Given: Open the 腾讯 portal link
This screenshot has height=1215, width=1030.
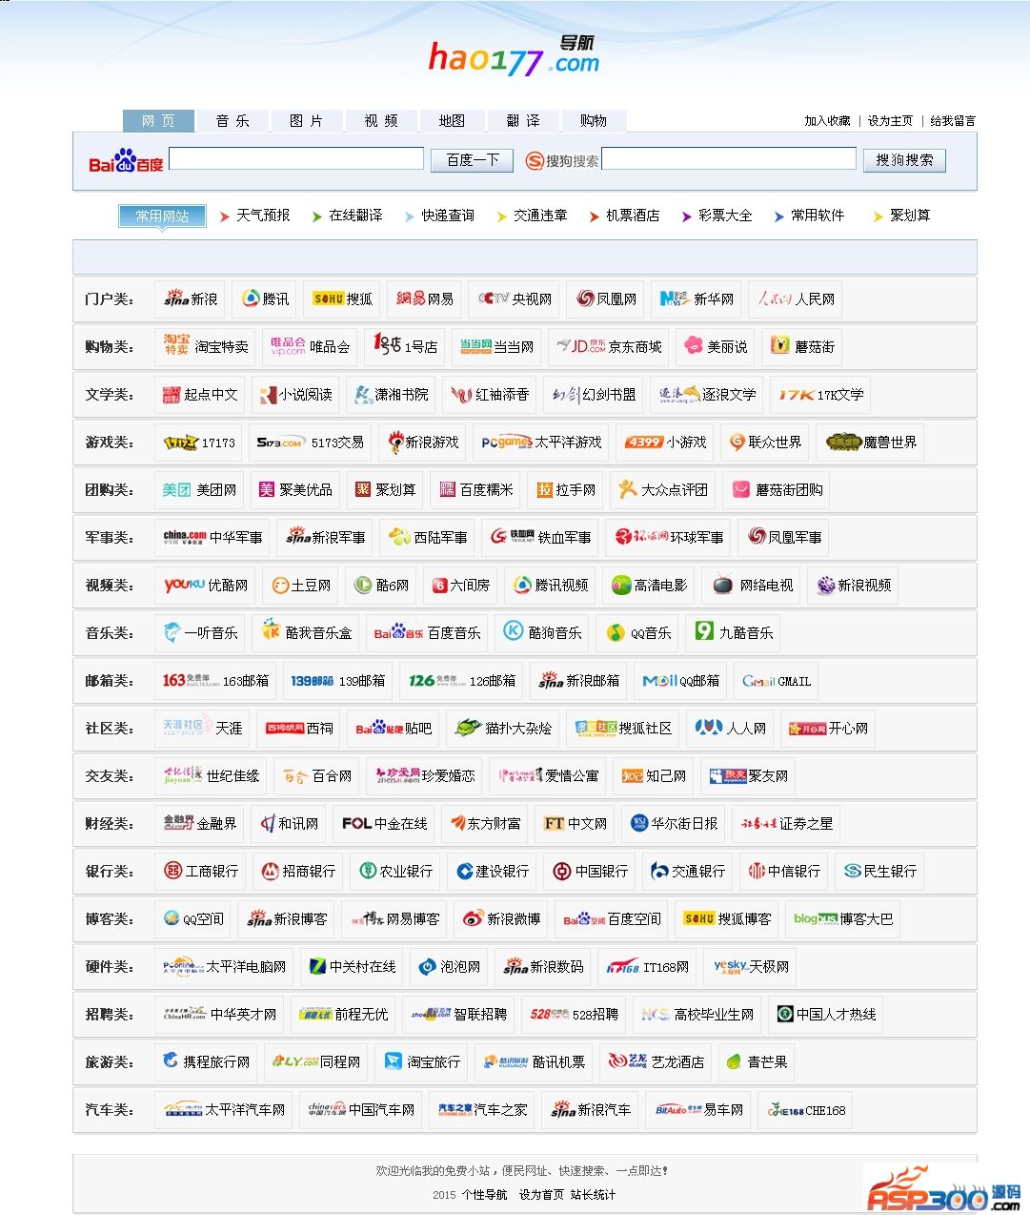Looking at the screenshot, I should 265,299.
